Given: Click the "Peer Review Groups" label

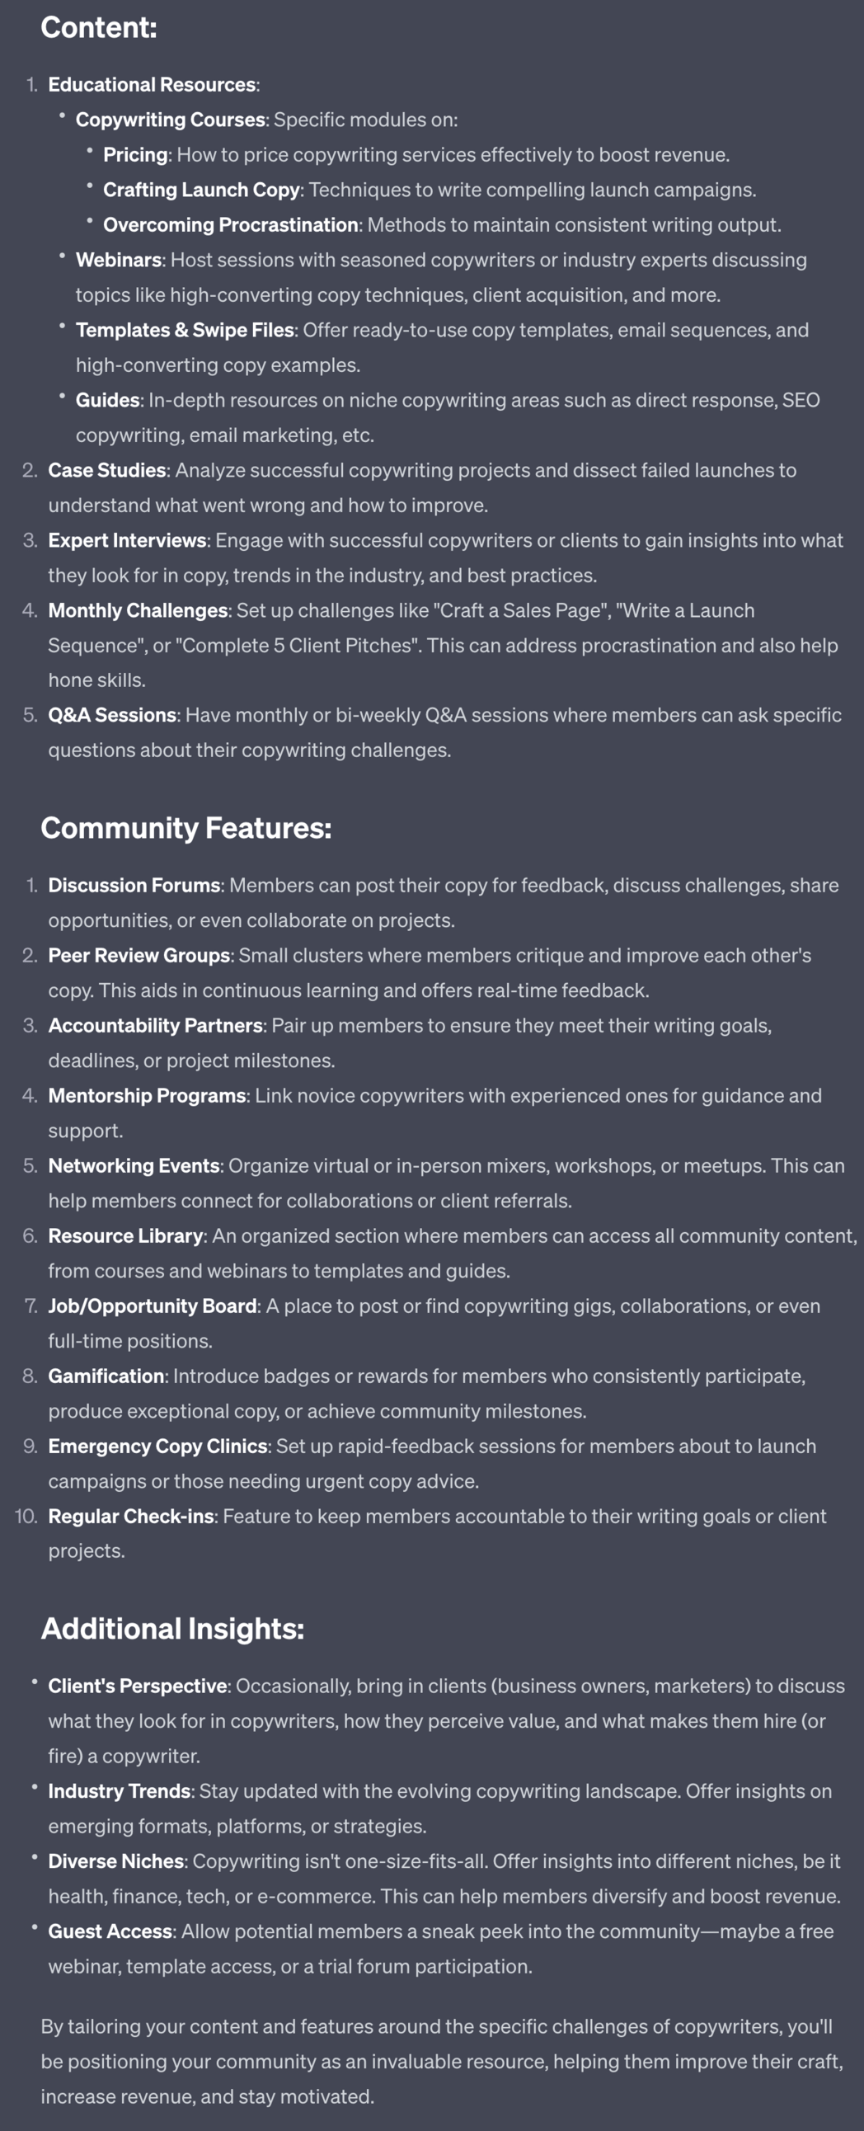Looking at the screenshot, I should click(x=139, y=955).
